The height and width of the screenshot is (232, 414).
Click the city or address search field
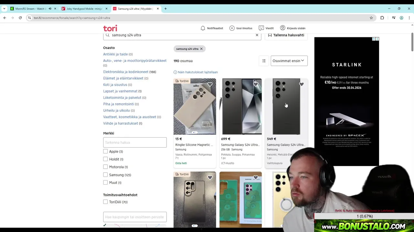135,217
